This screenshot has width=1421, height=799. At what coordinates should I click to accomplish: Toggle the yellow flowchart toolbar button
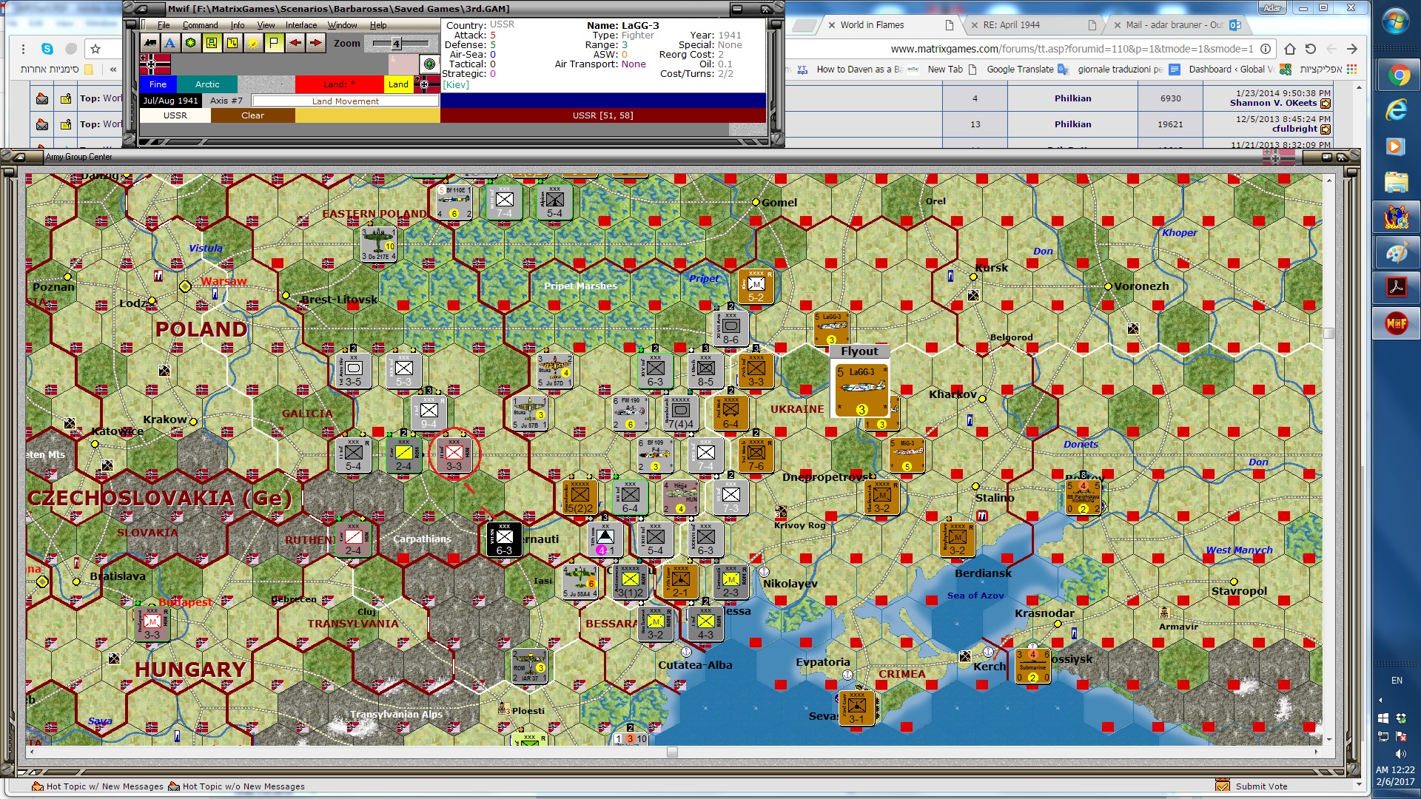(212, 43)
